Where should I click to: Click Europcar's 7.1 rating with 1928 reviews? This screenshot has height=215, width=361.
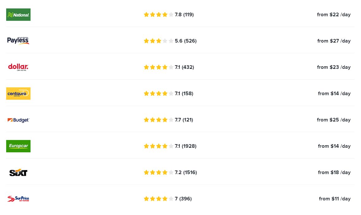185,146
